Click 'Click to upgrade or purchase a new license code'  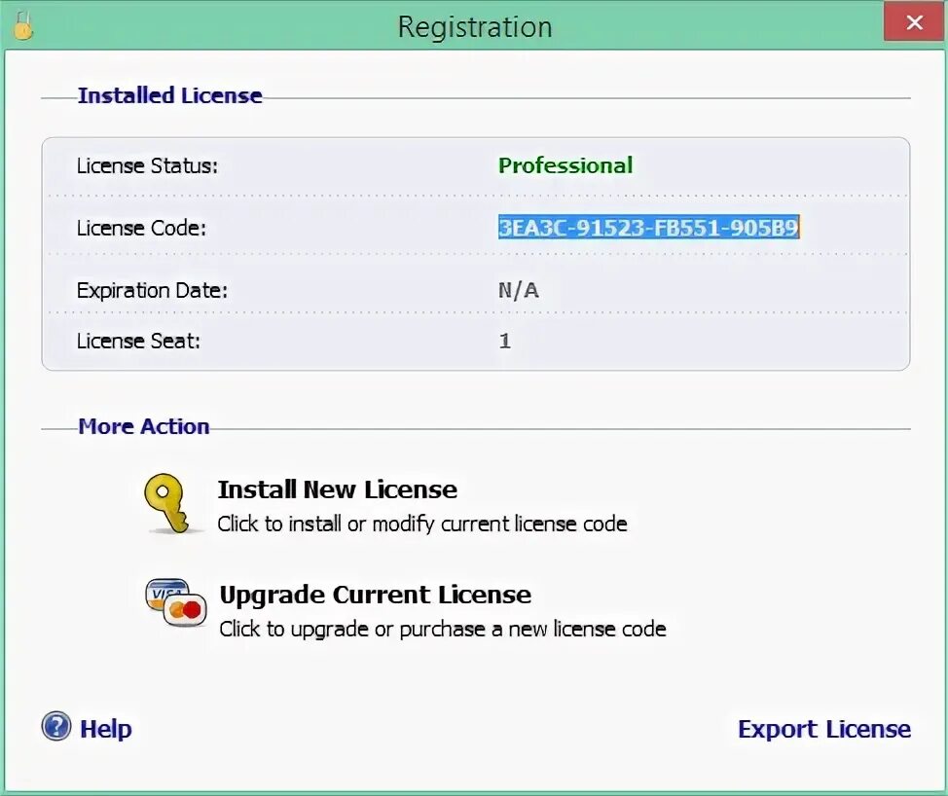443,630
